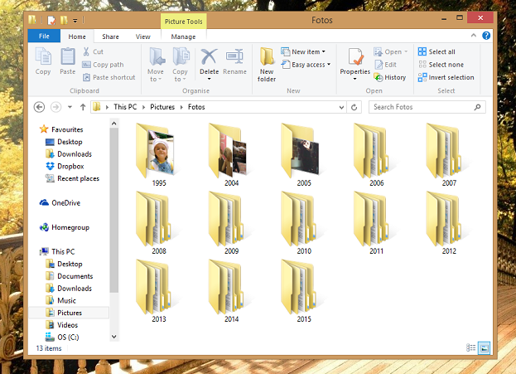Click Pictures in address breadcrumb

[162, 107]
